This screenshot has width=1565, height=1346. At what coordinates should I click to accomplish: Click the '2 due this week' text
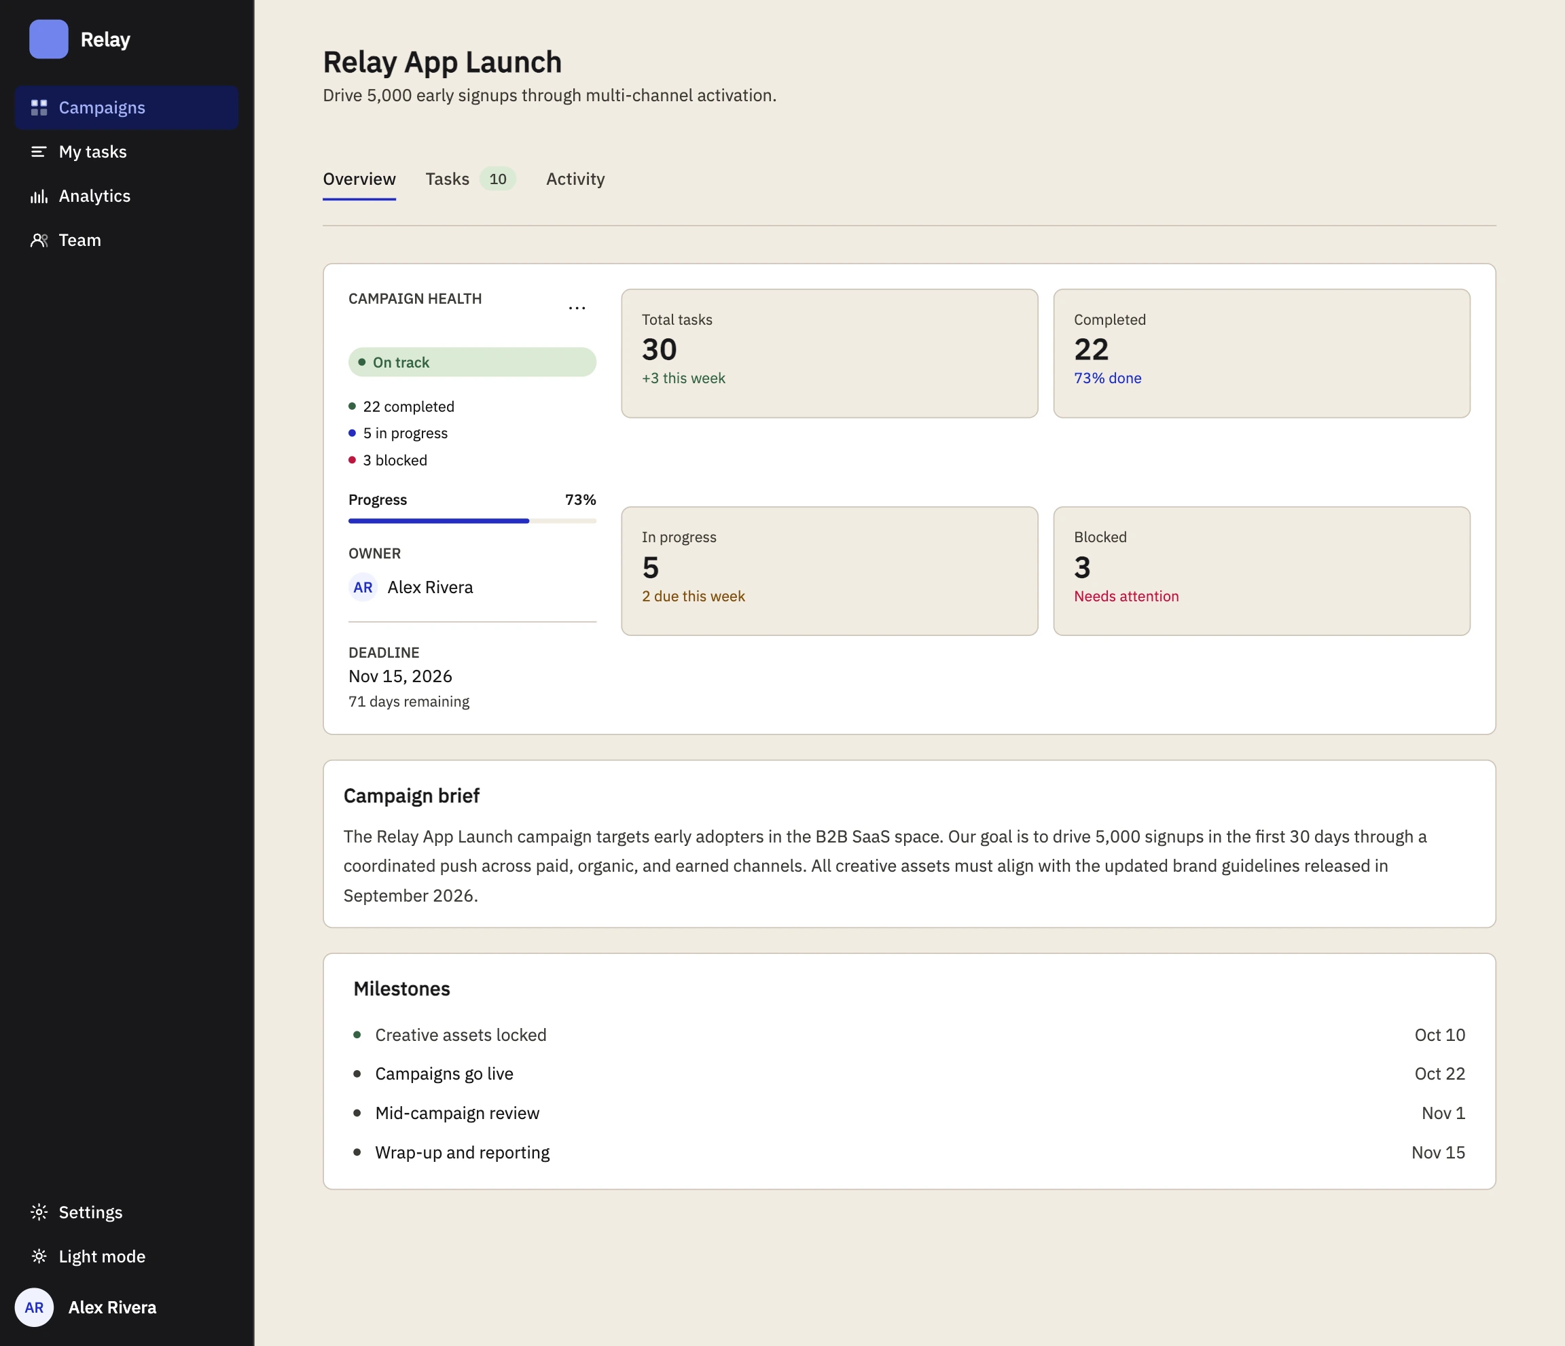coord(694,597)
